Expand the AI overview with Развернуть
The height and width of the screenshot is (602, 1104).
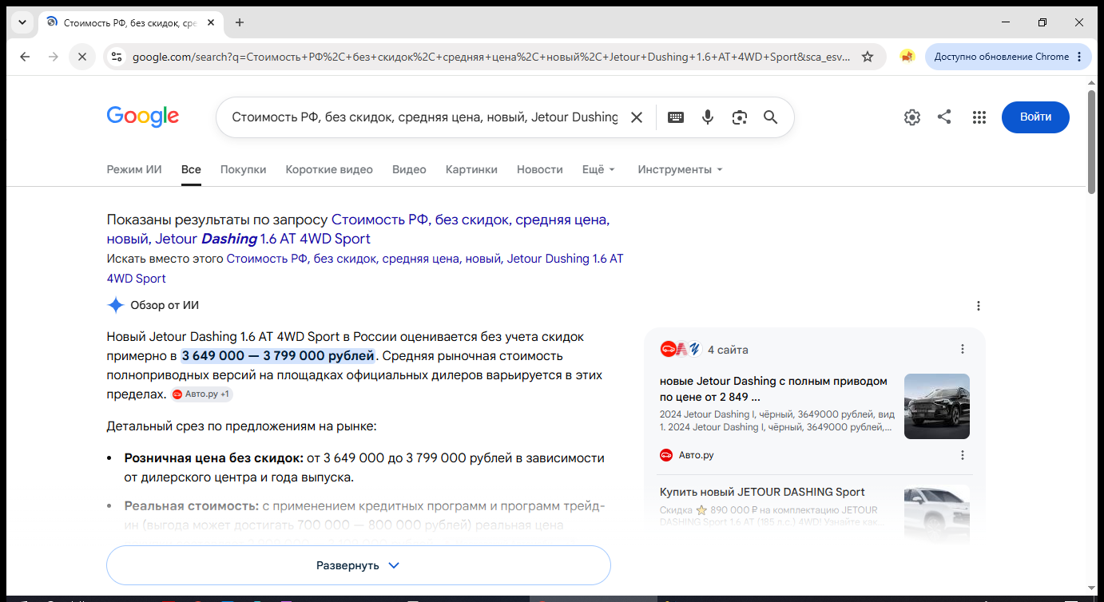359,565
